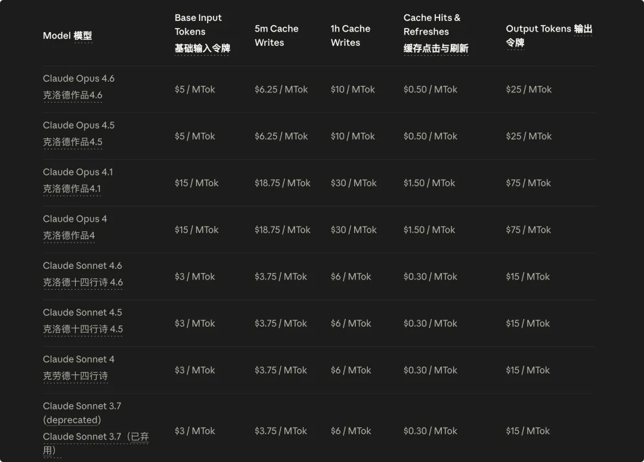Click the $25 output price for Opus 4.6
Viewport: 644px width, 462px height.
coord(528,89)
